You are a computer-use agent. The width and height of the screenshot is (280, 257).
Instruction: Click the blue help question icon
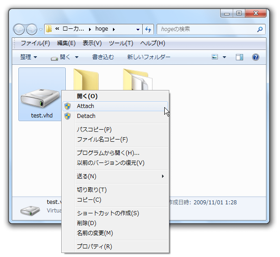pyautogui.click(x=256, y=57)
